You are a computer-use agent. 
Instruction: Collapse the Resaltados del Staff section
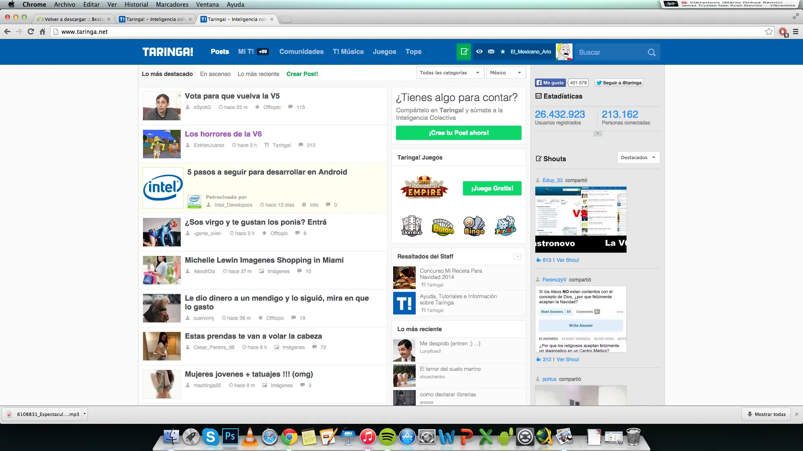517,256
